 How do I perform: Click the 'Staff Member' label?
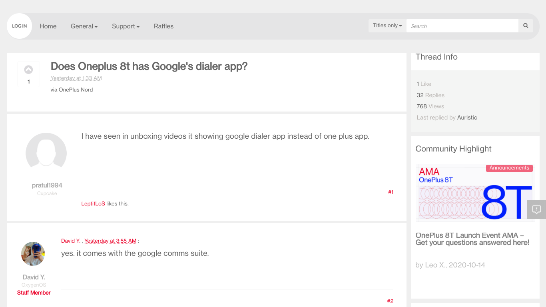(x=34, y=293)
